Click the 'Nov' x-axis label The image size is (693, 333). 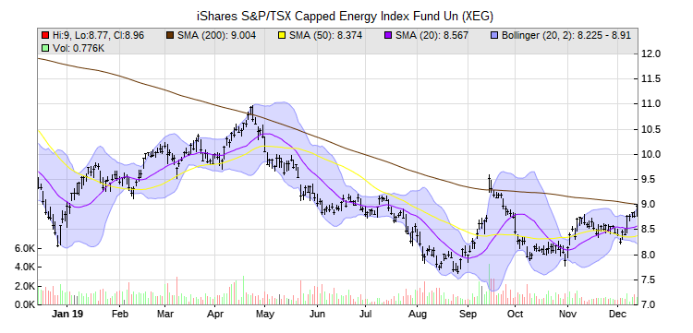567,315
